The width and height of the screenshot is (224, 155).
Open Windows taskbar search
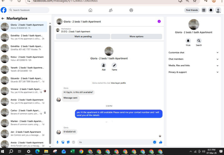click(11, 151)
